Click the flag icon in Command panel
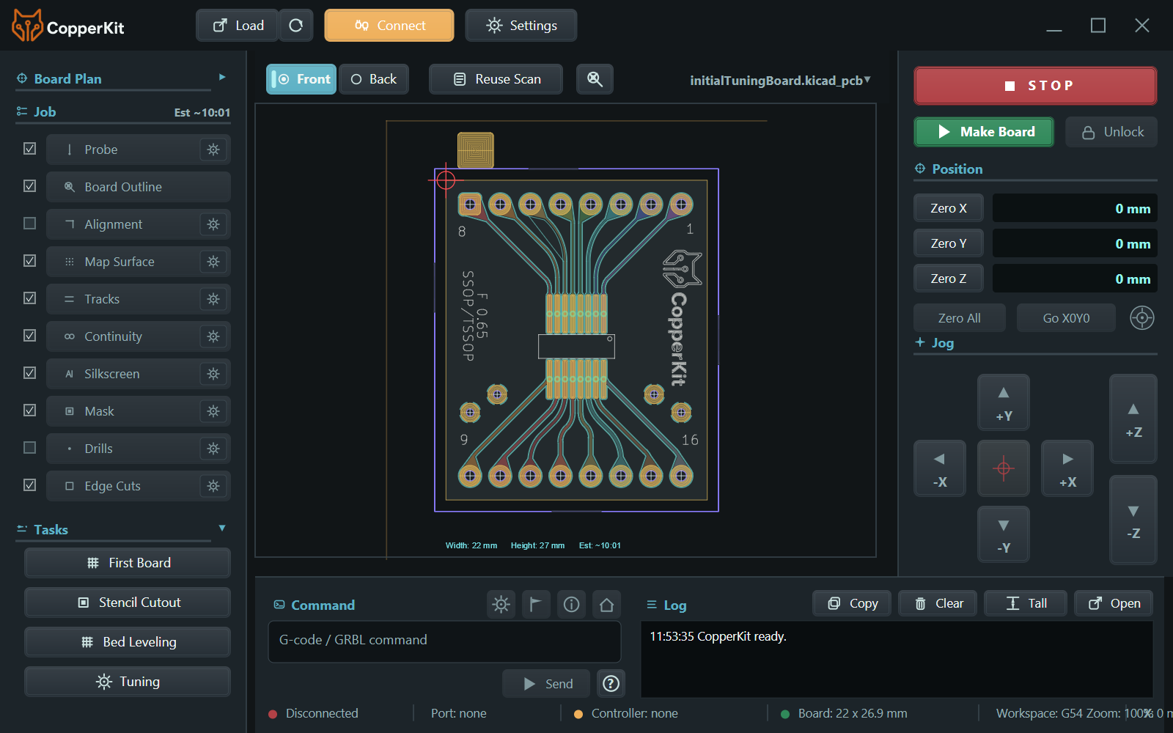1173x733 pixels. pyautogui.click(x=536, y=605)
